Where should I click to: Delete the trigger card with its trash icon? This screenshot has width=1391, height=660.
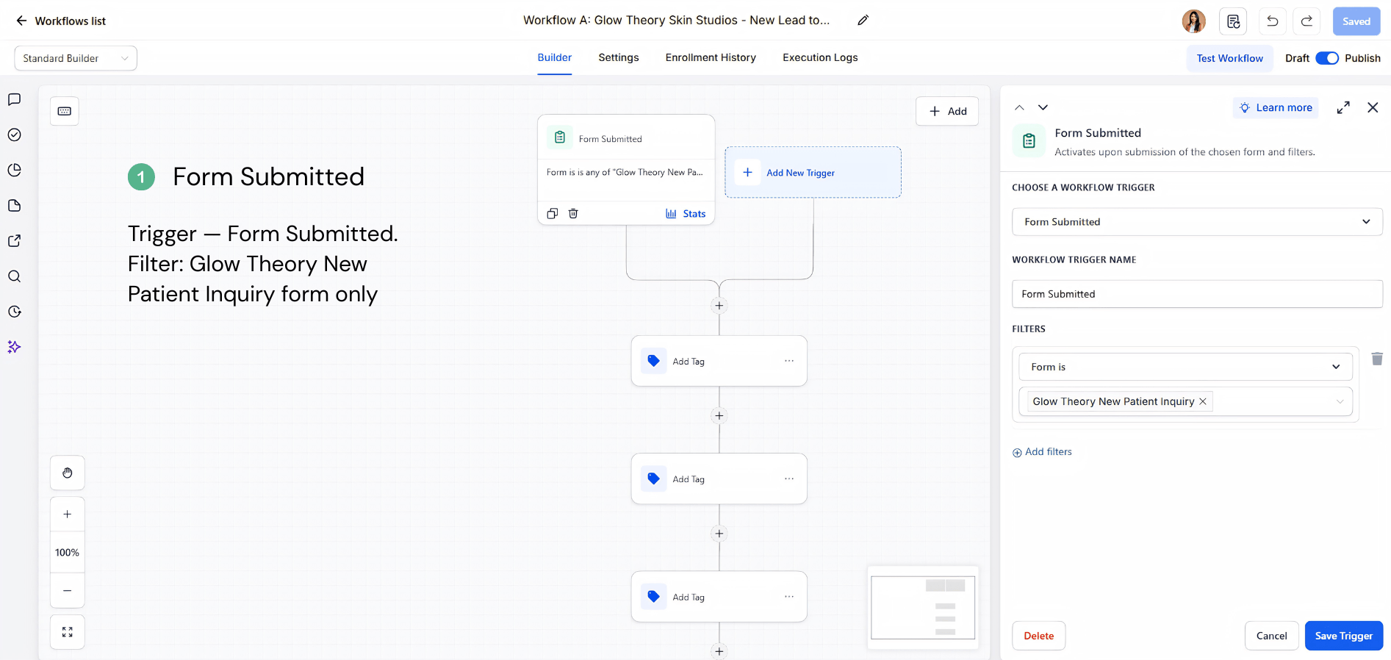tap(573, 213)
